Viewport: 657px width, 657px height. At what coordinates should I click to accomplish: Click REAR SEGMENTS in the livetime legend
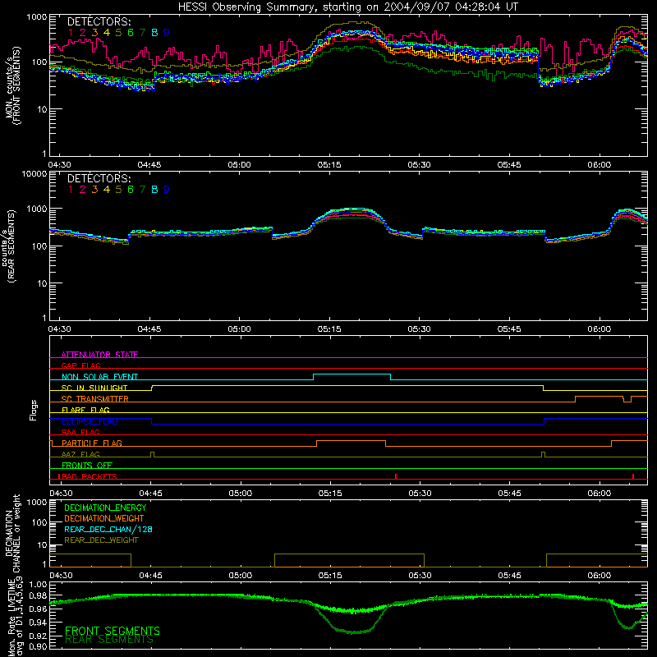pyautogui.click(x=109, y=640)
